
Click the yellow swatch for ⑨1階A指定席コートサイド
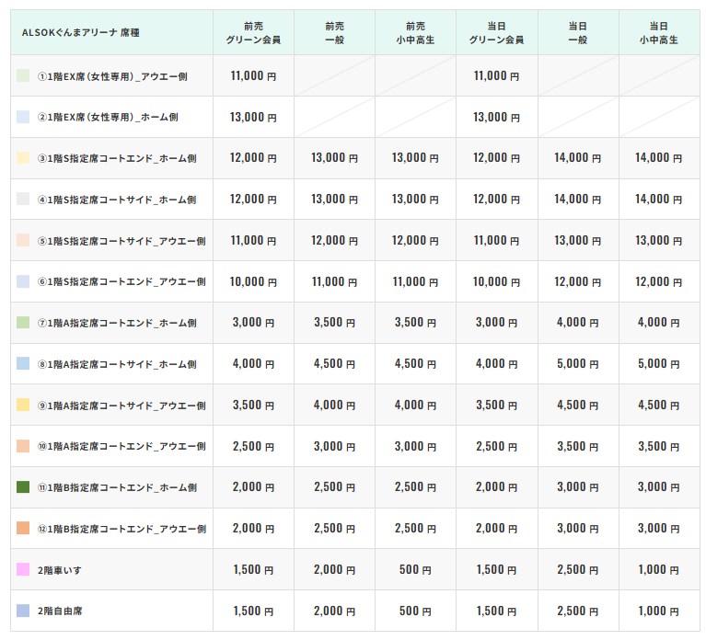[23, 405]
